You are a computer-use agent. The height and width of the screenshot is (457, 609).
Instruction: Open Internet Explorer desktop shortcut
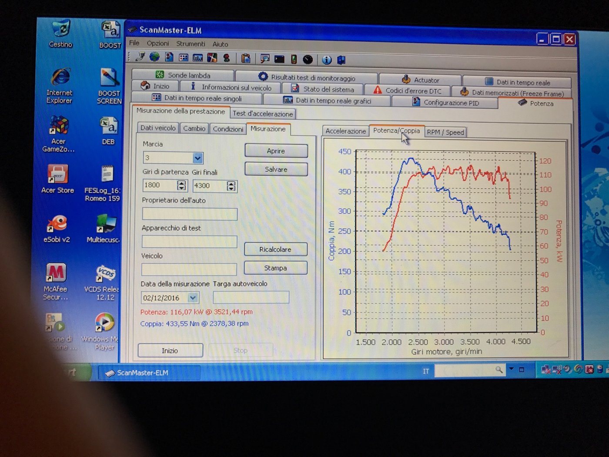point(60,85)
